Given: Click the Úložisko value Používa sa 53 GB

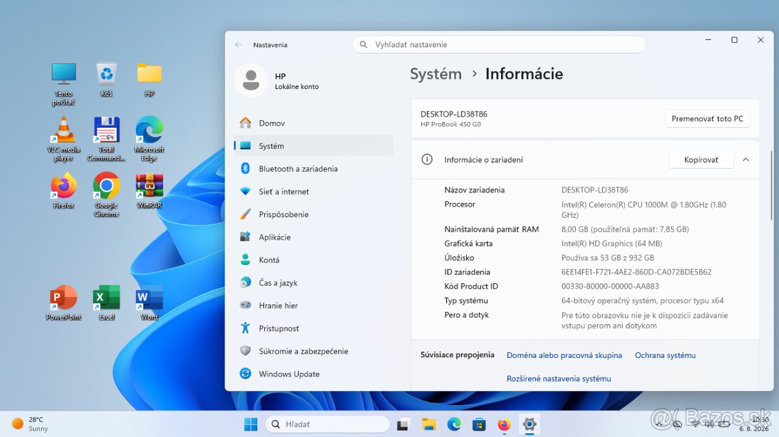Looking at the screenshot, I should coord(608,258).
